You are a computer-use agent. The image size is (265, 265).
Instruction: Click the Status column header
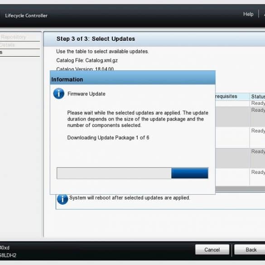coord(258,96)
